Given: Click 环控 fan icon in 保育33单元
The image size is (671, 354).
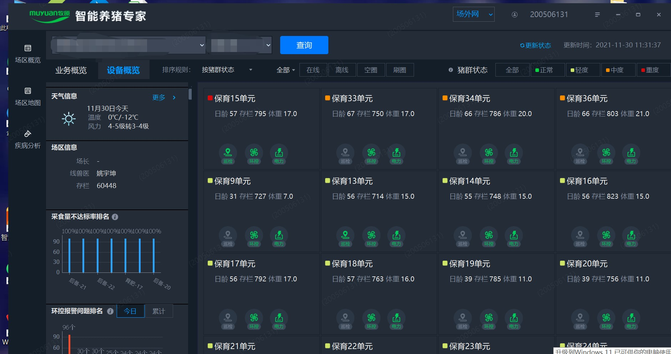Looking at the screenshot, I should pyautogui.click(x=371, y=153).
